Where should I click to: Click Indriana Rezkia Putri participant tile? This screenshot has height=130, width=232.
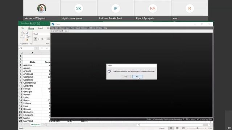[x=116, y=10]
